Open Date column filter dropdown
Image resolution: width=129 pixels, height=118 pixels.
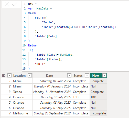click(x=69, y=75)
